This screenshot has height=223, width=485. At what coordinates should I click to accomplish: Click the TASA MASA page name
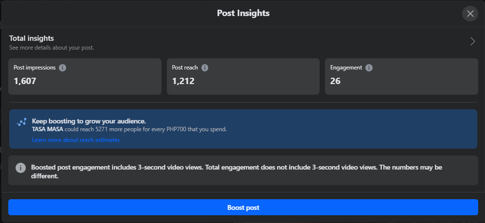click(x=47, y=129)
